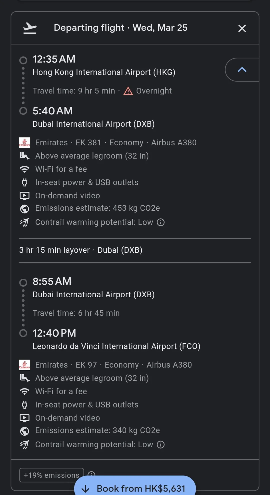This screenshot has width=270, height=495.
Task: Click the +19% emissions badge
Action: coord(51,475)
